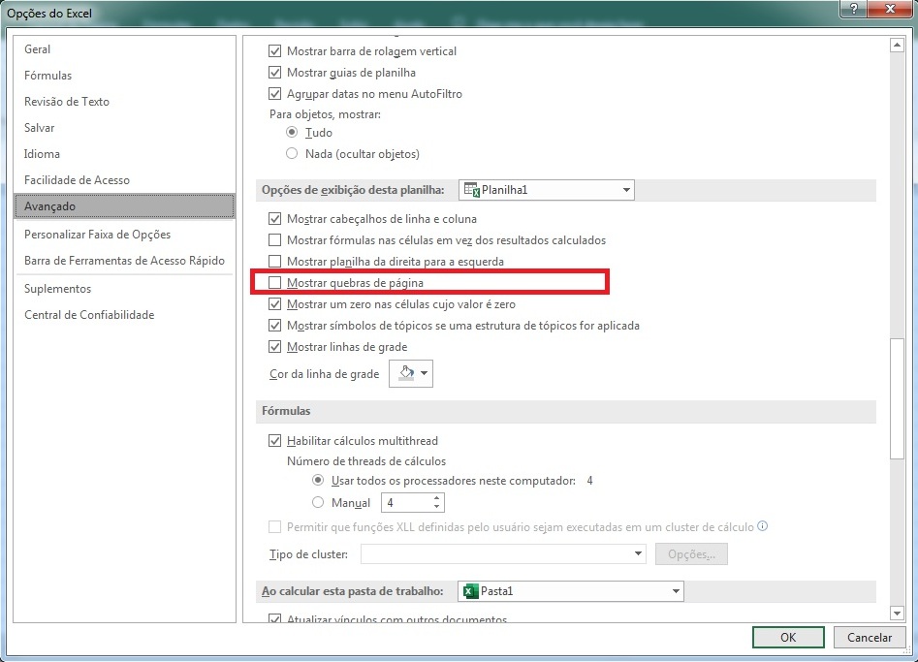Confirm settings with the OK button

(788, 638)
